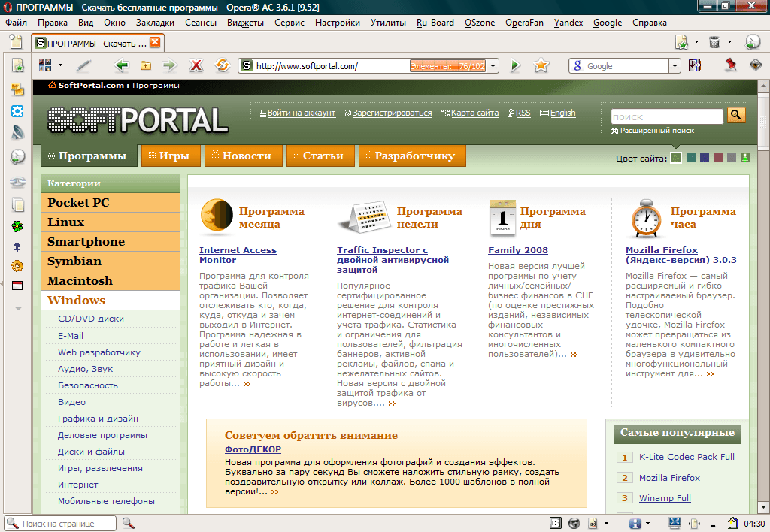This screenshot has width=770, height=532.
Task: Open the speed dial dropdown arrow
Action: pyautogui.click(x=60, y=65)
